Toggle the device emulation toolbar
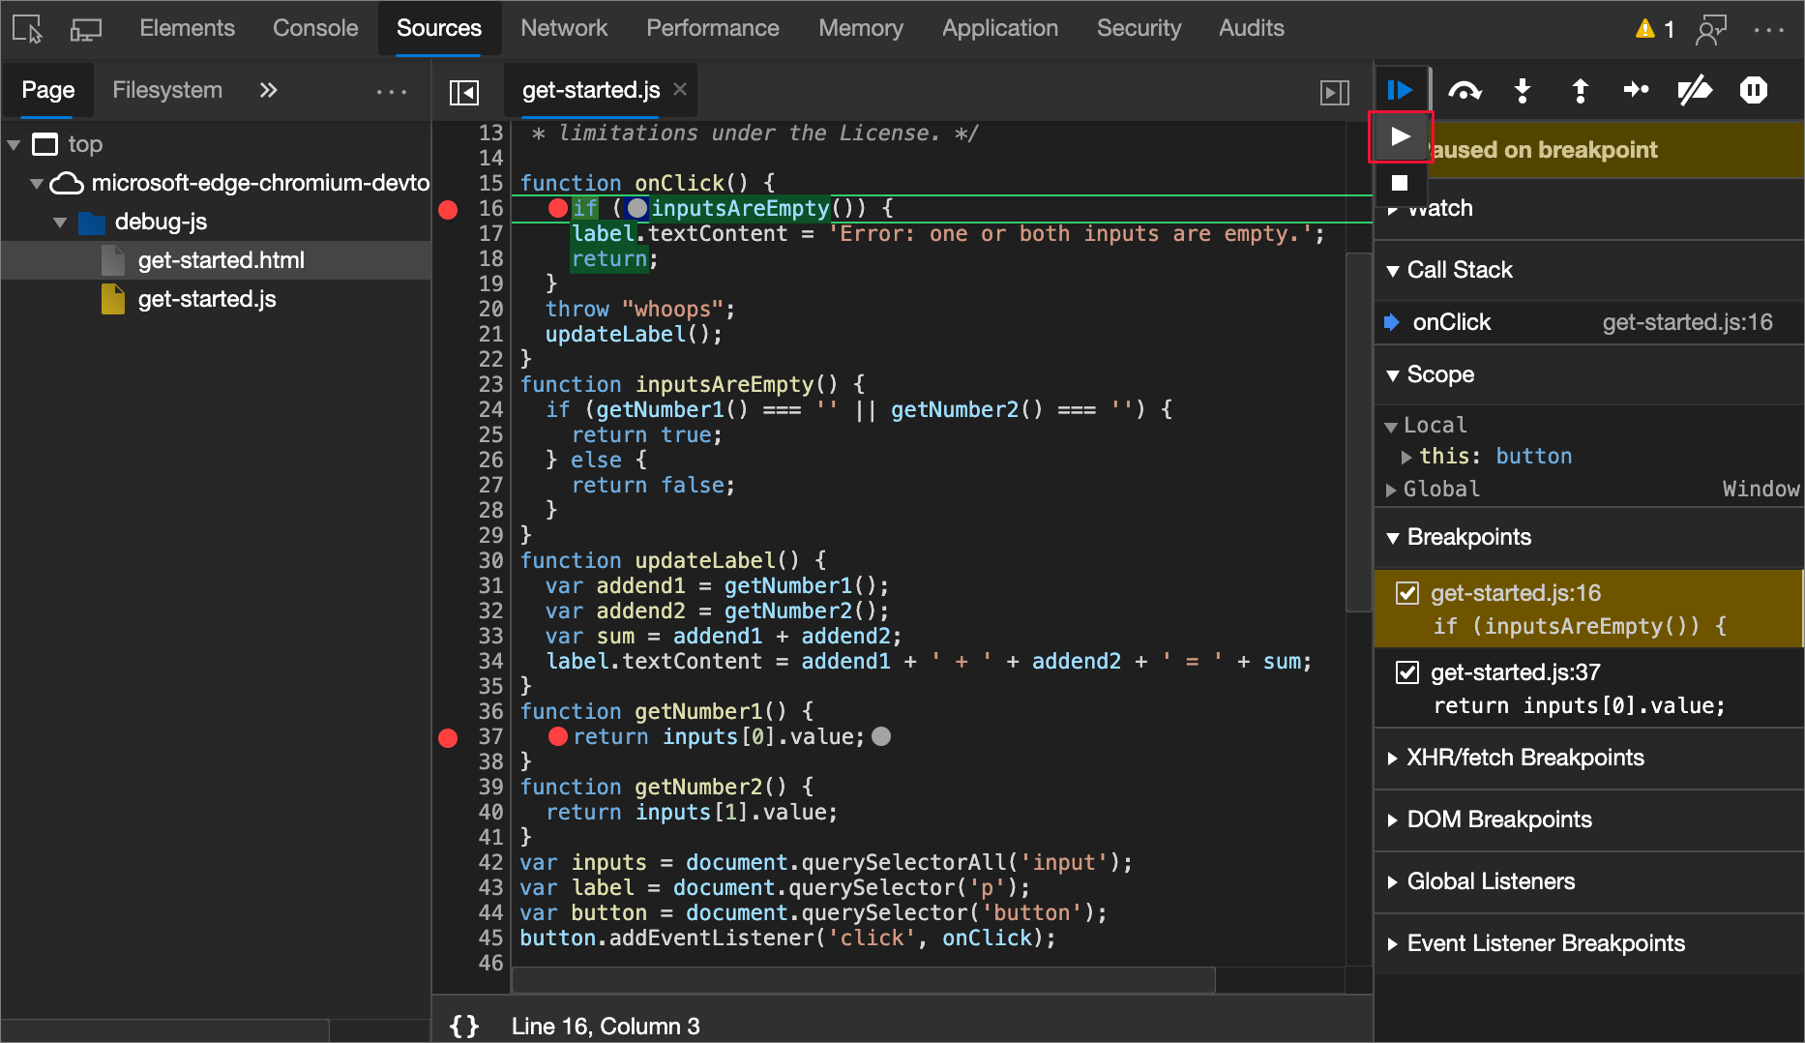 [85, 28]
